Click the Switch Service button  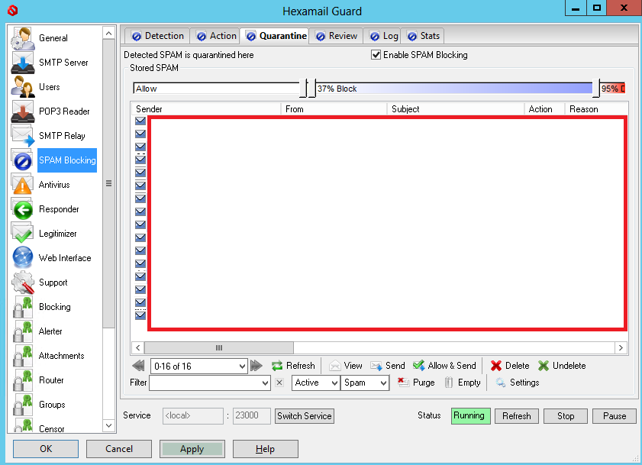[x=305, y=416]
